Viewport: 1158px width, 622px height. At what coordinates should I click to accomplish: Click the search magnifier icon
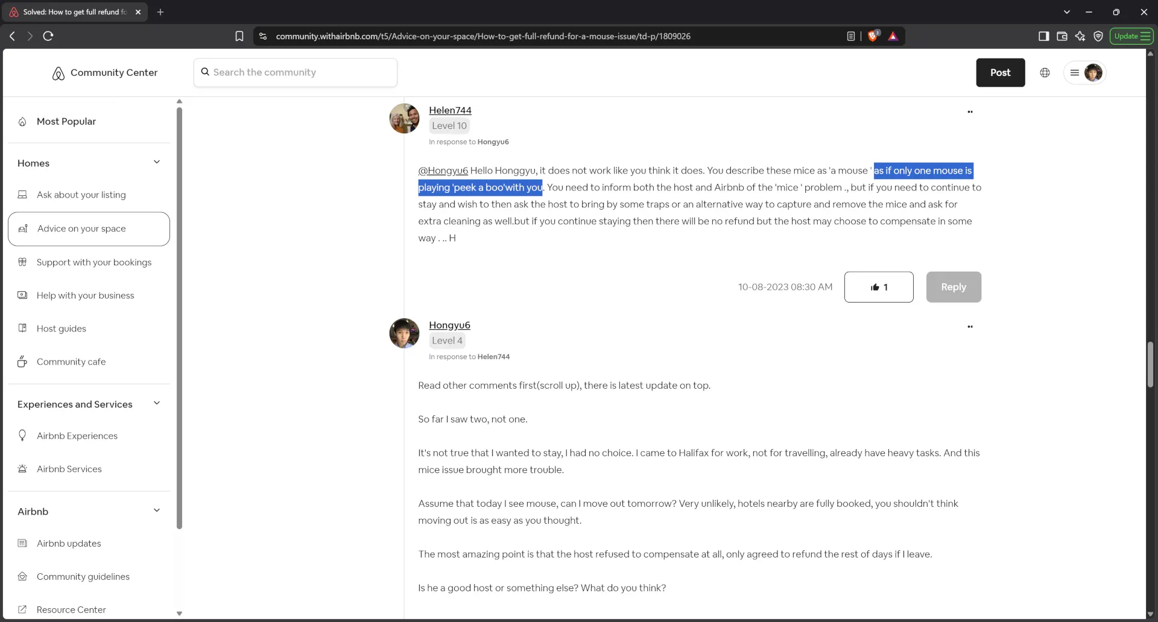pos(205,72)
